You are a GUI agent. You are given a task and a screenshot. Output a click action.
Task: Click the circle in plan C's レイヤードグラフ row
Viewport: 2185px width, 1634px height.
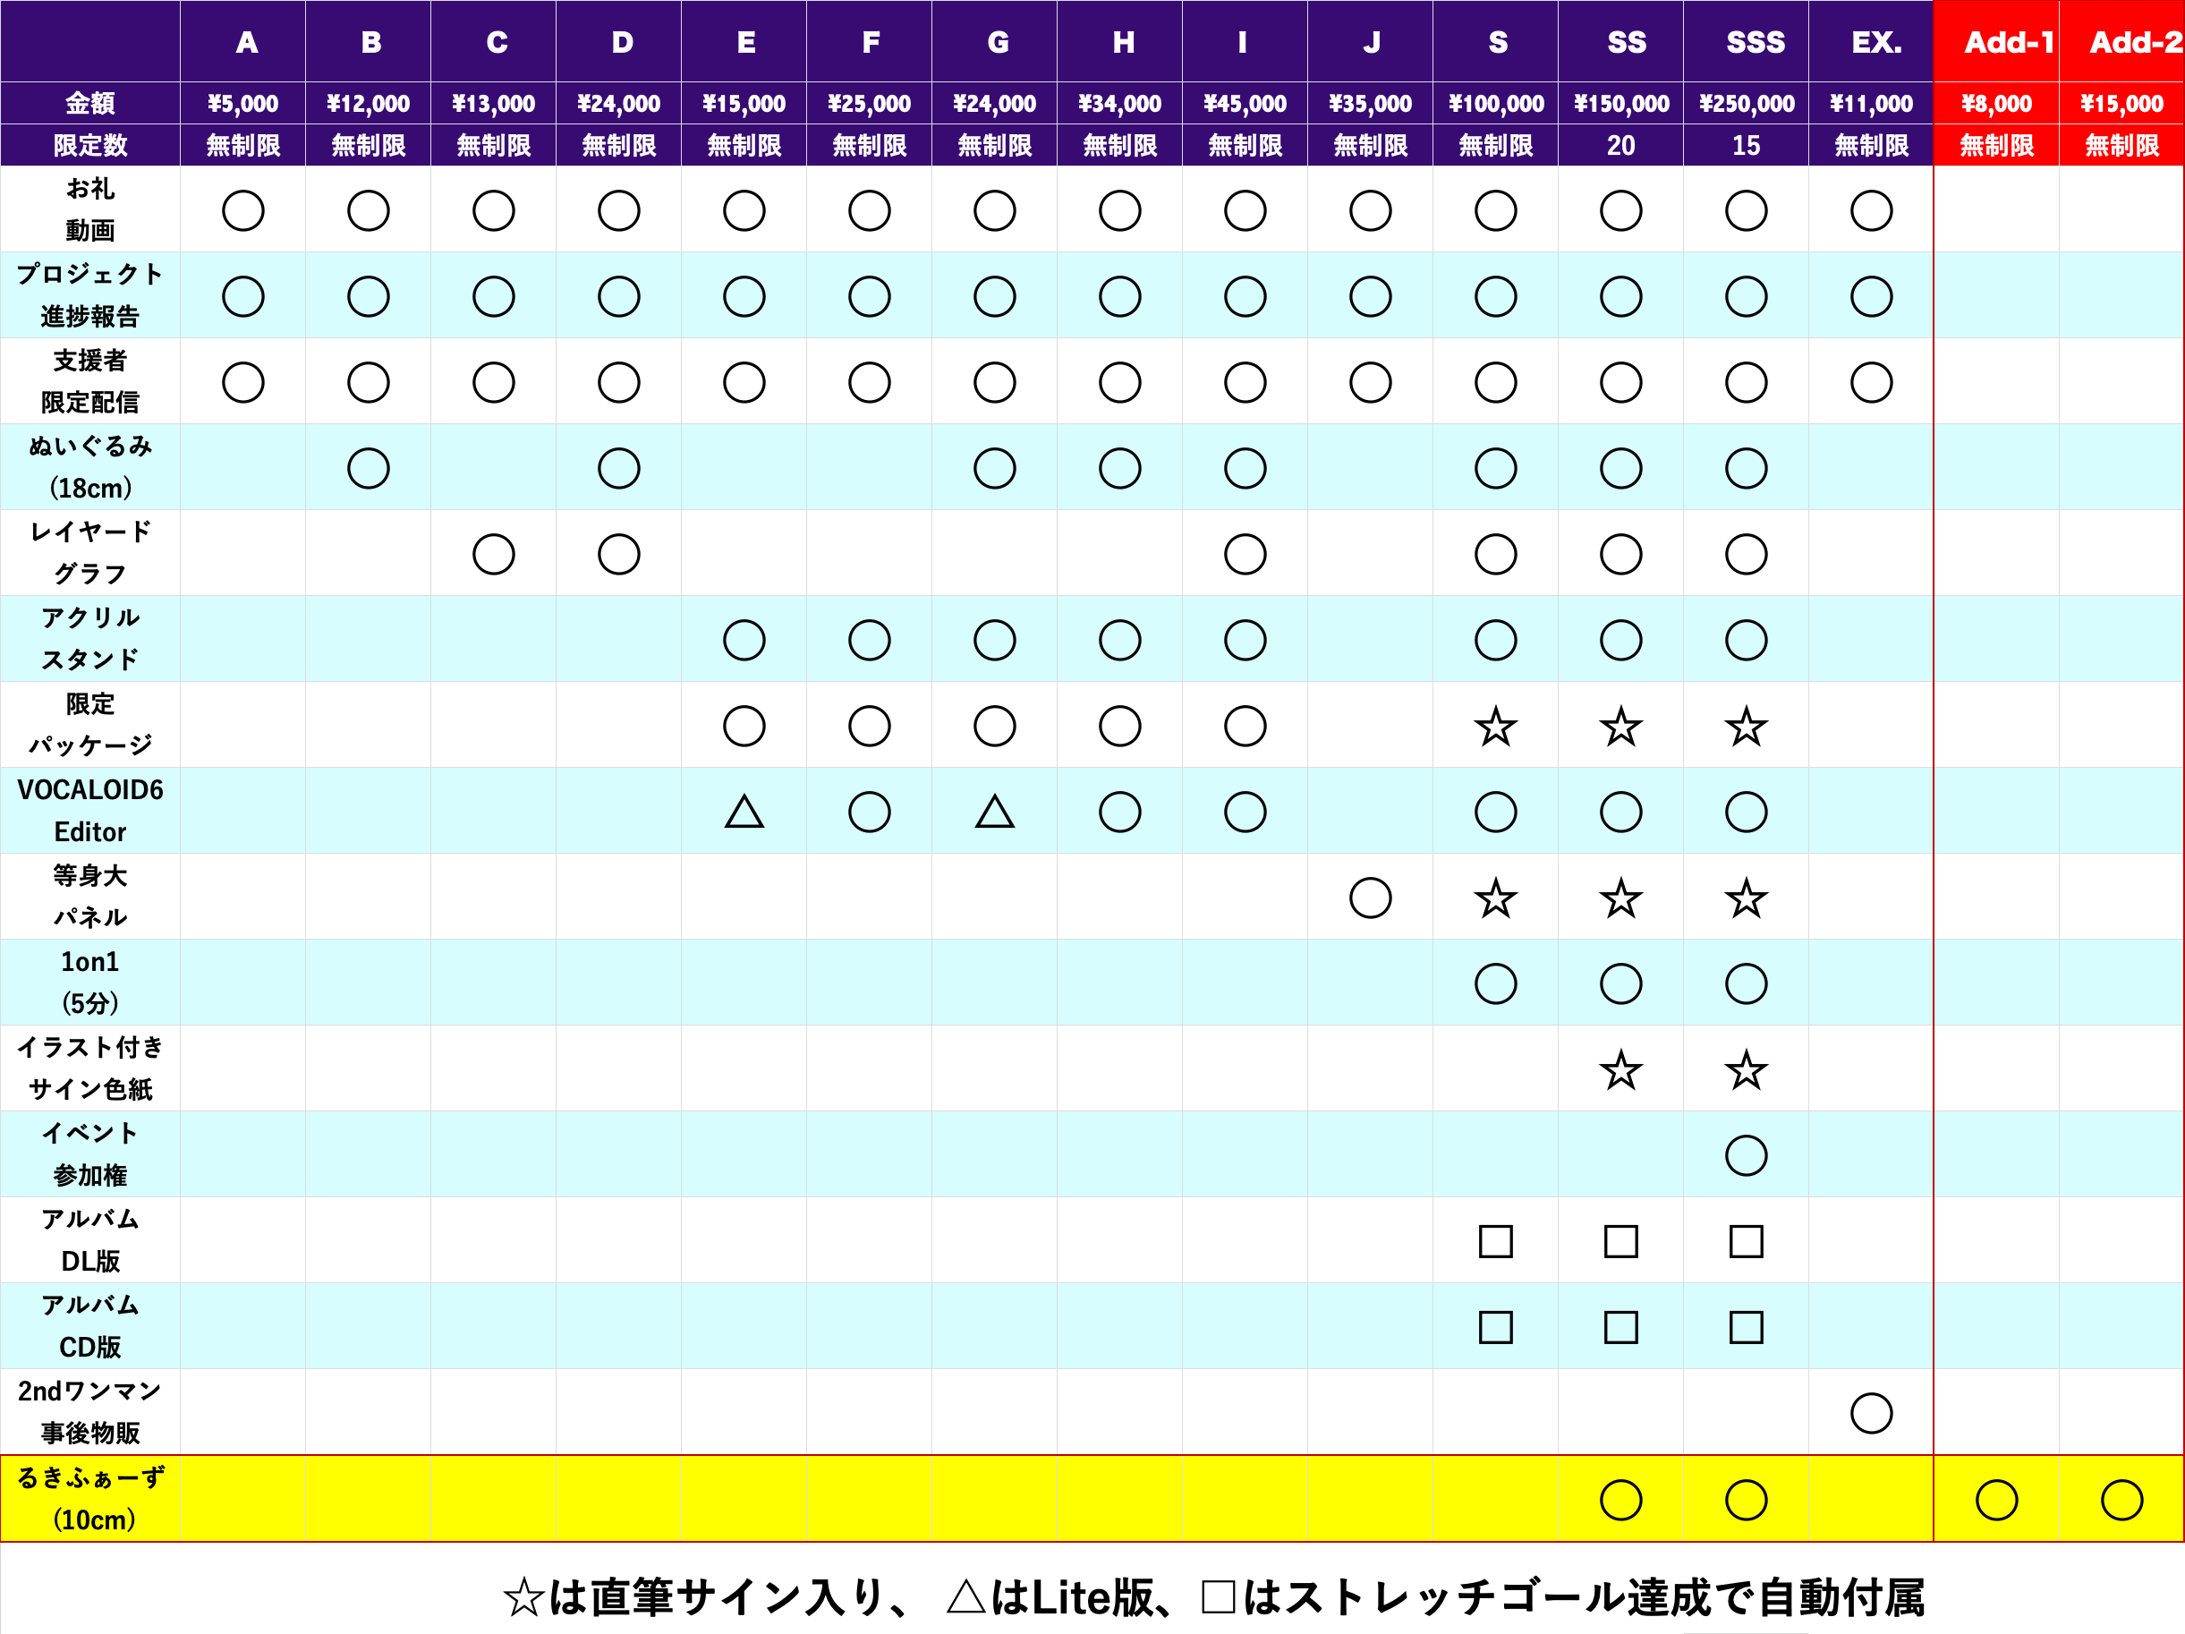point(494,554)
